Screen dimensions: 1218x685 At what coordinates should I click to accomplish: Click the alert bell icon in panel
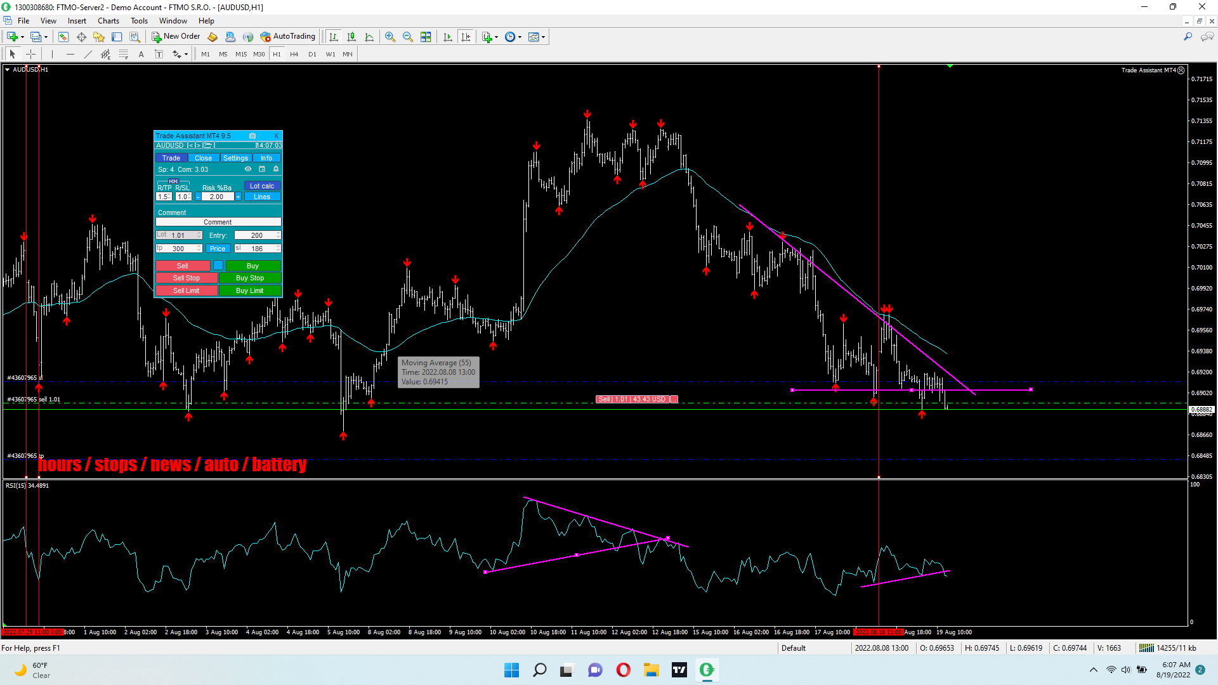[276, 169]
